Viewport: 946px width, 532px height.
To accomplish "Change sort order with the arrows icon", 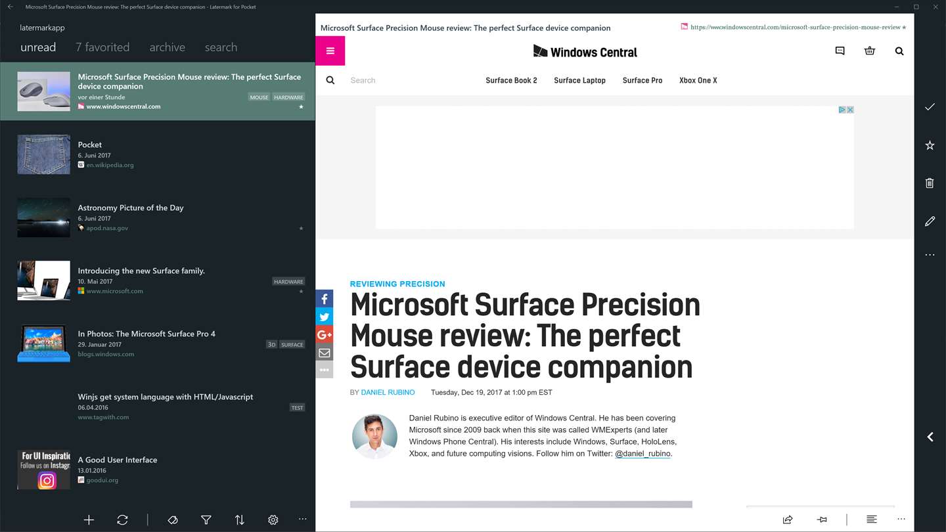I will click(x=240, y=520).
